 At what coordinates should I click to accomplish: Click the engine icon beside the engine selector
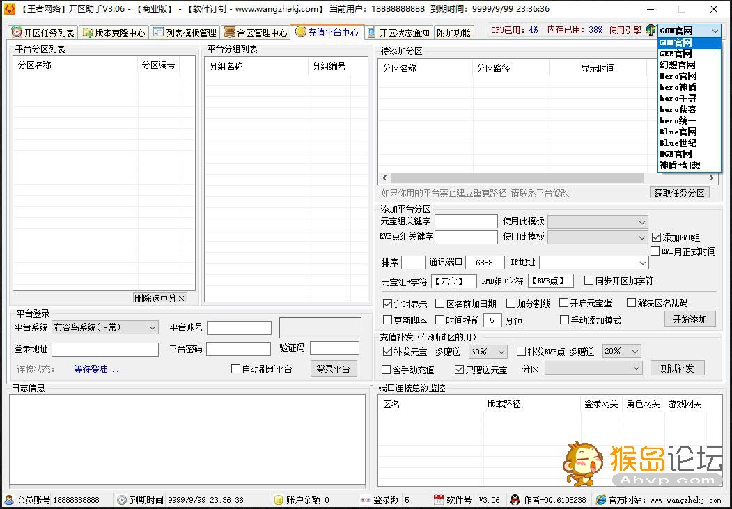pyautogui.click(x=651, y=31)
